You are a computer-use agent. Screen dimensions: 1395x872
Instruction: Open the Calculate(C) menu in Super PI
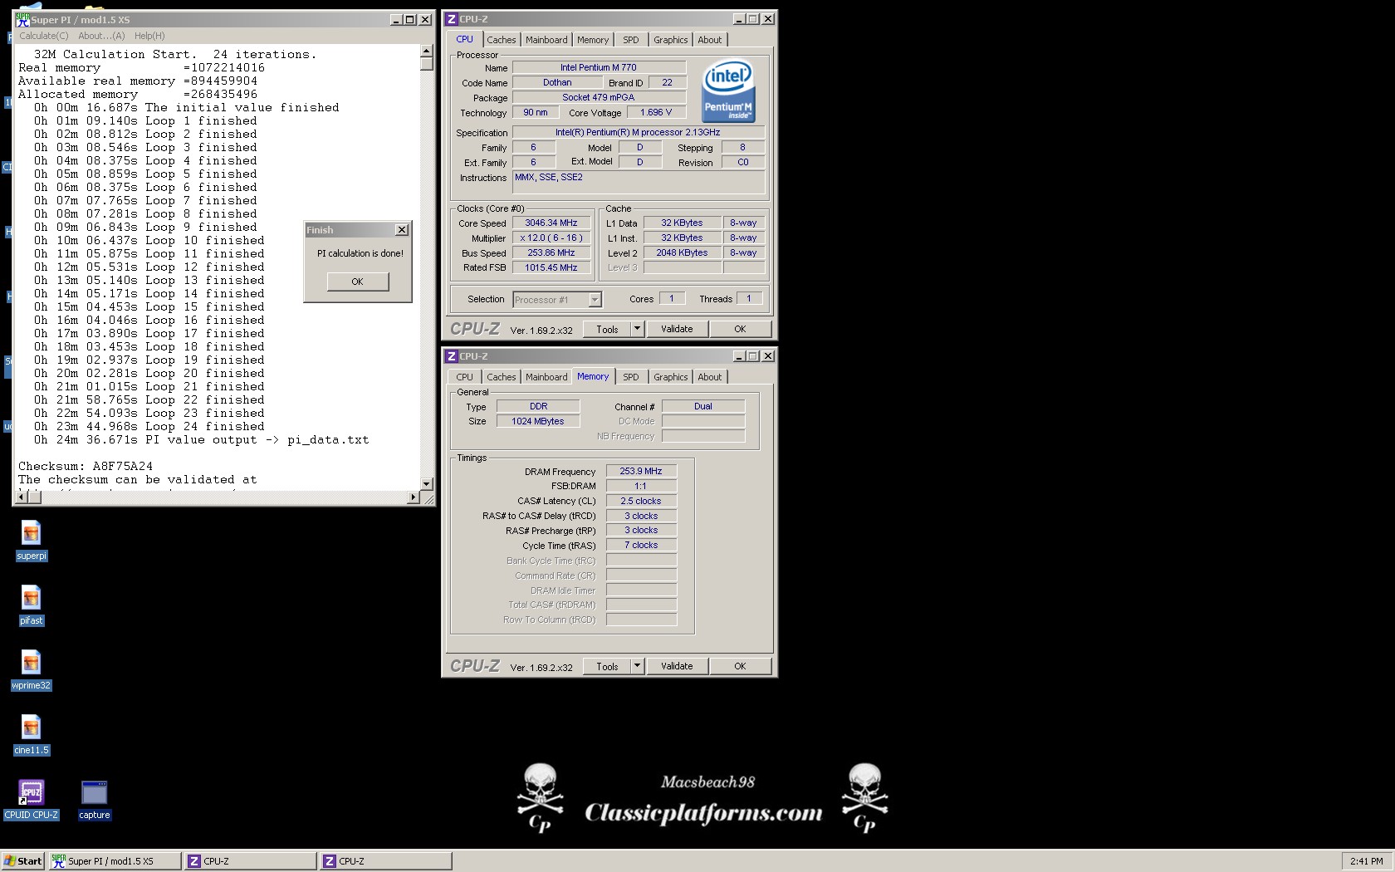point(44,36)
